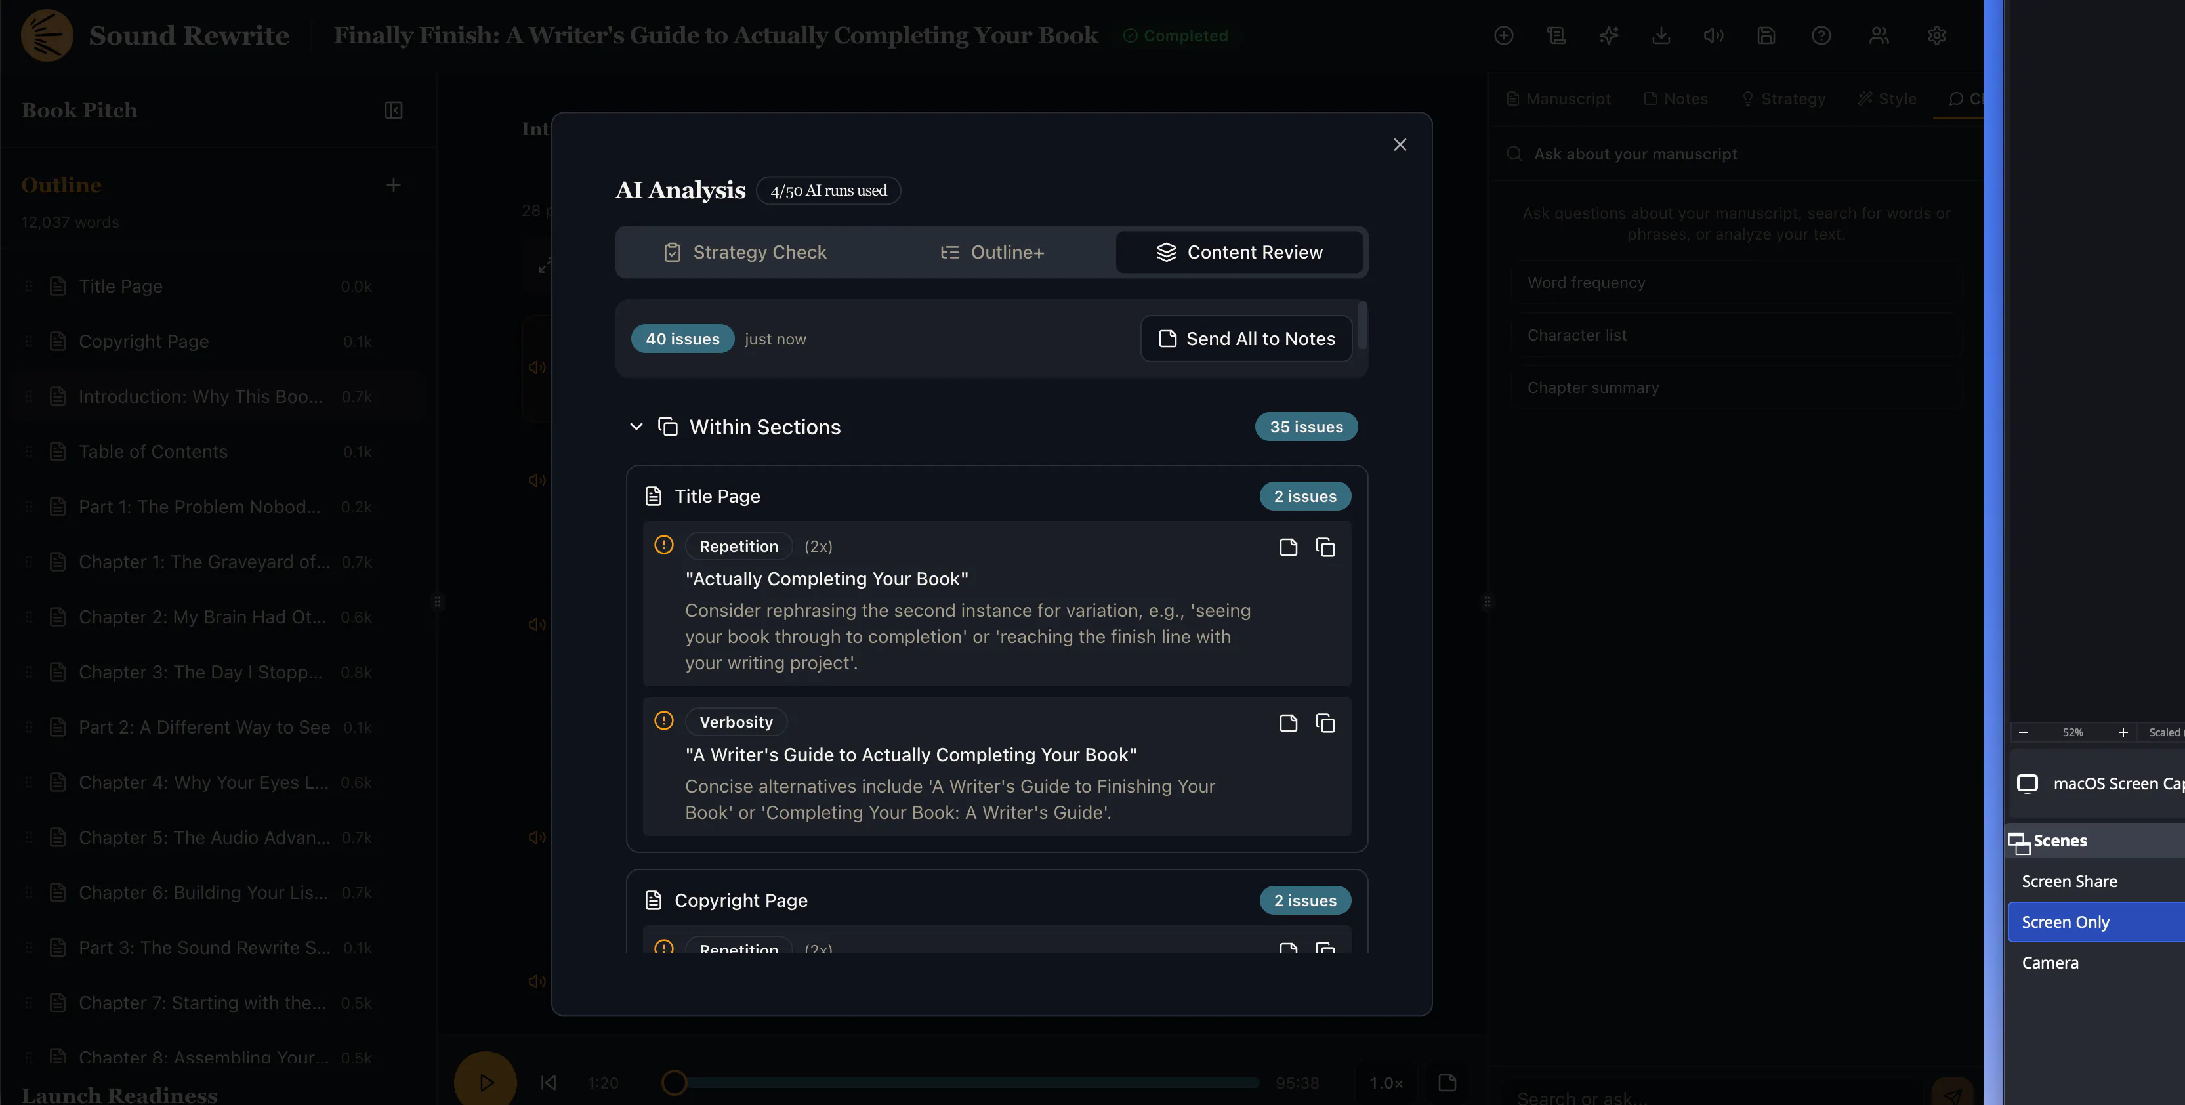Image resolution: width=2185 pixels, height=1105 pixels.
Task: Close the AI Analysis dialog
Action: [x=1400, y=145]
